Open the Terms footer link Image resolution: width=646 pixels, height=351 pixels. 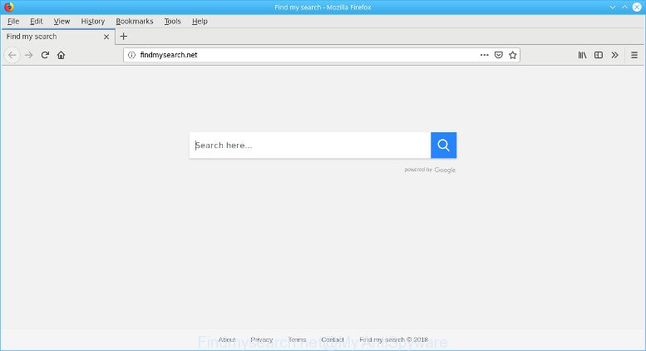pos(297,339)
